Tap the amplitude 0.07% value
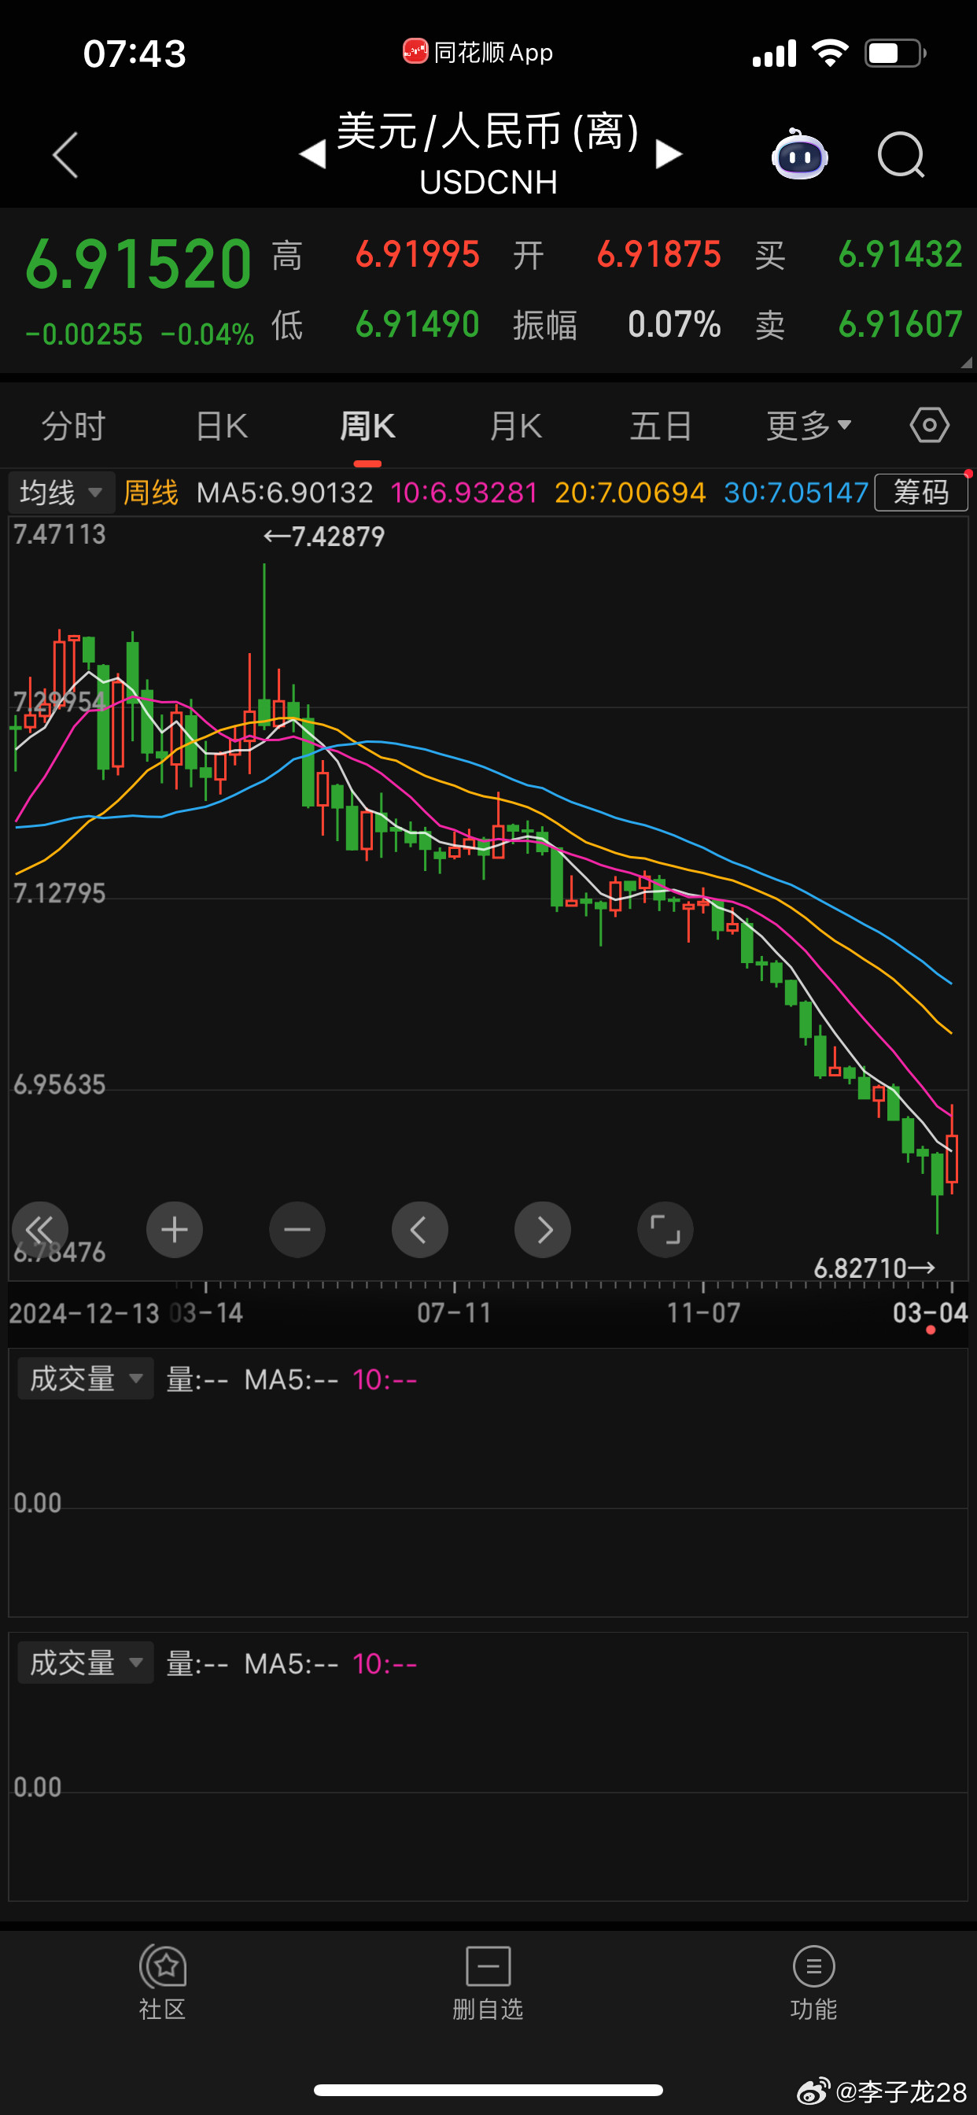Viewport: 977px width, 2115px height. pyautogui.click(x=674, y=324)
